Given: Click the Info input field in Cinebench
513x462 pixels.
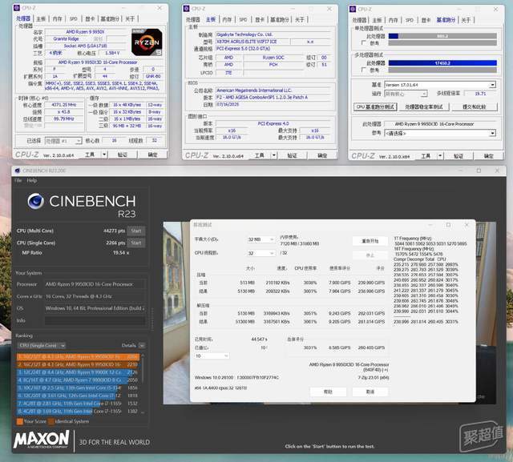Looking at the screenshot, I should [95, 320].
